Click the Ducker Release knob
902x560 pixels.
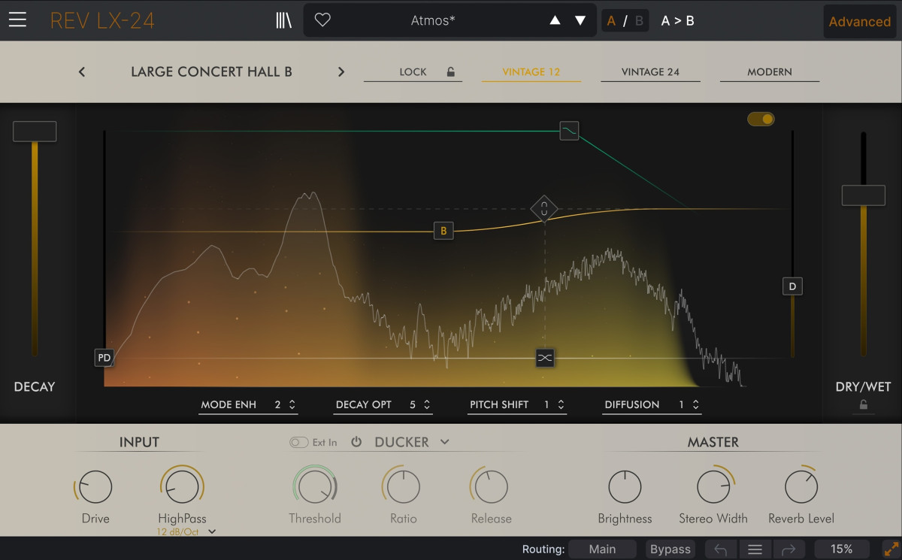point(492,487)
